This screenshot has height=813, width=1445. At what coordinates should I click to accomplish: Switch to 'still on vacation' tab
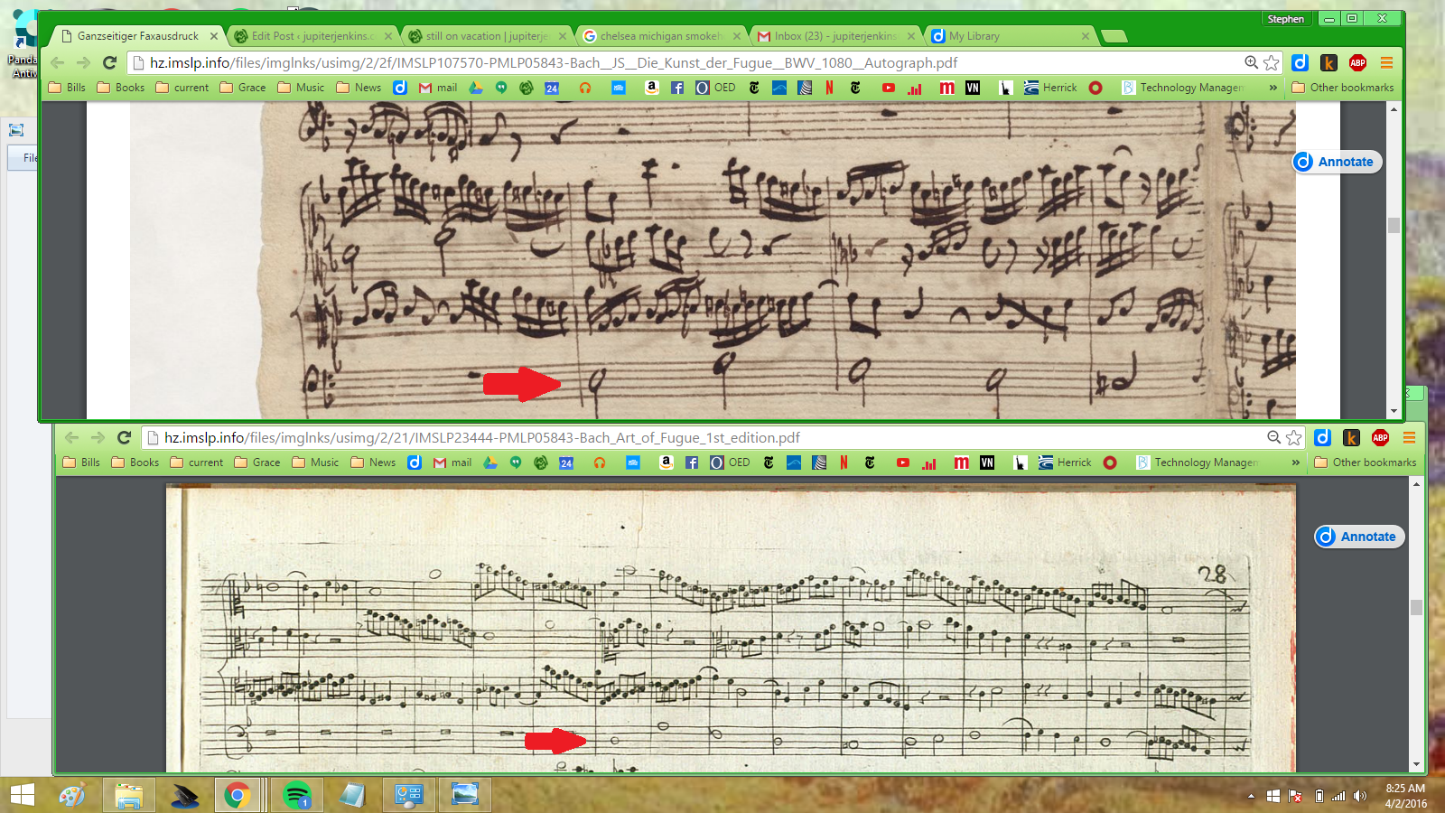point(486,36)
